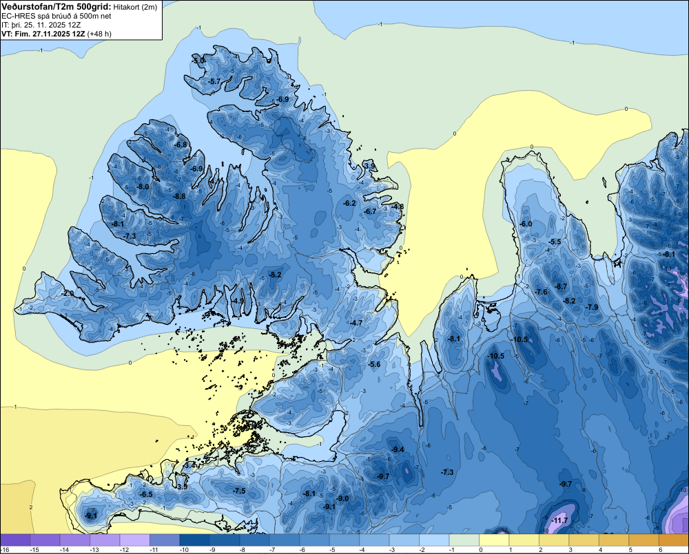Click the '-7.6' temperature label
The width and height of the screenshot is (689, 554).
541,292
